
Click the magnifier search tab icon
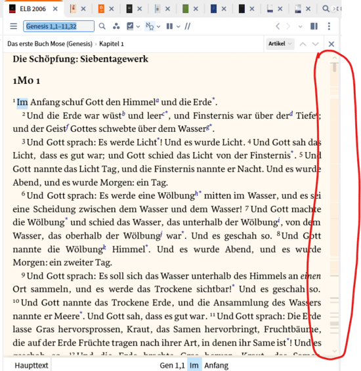326,9
